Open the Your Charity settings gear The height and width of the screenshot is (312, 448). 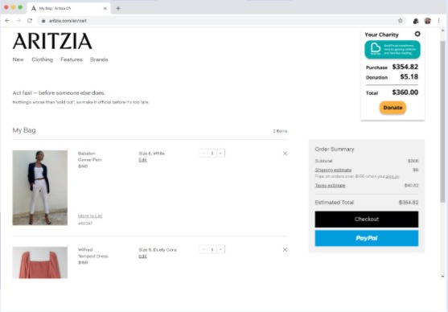point(417,34)
